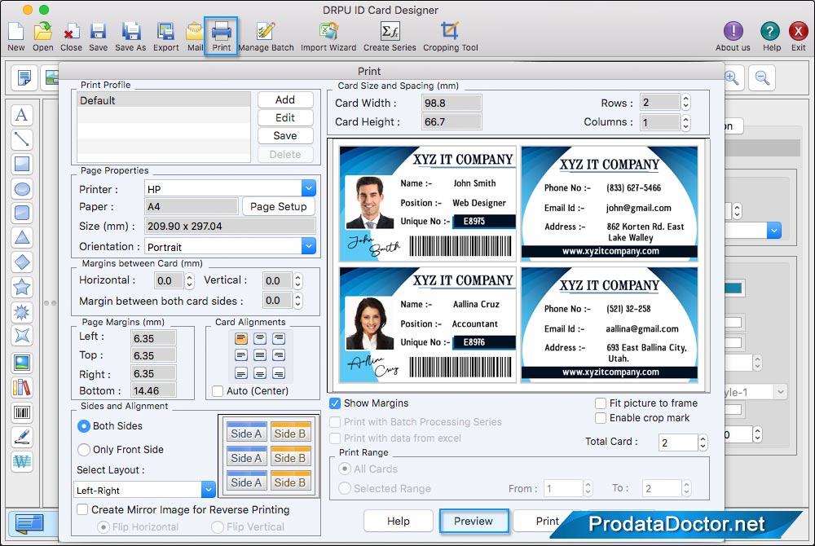This screenshot has width=815, height=546.
Task: Open the Printer dropdown showing HP
Action: (x=309, y=188)
